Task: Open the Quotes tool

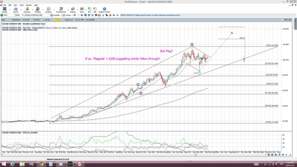Action: (x=4, y=10)
